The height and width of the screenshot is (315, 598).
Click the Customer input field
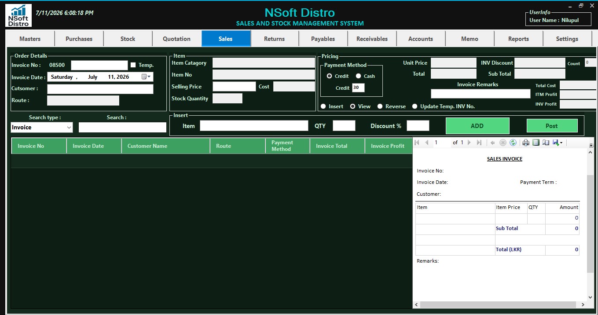tap(100, 89)
